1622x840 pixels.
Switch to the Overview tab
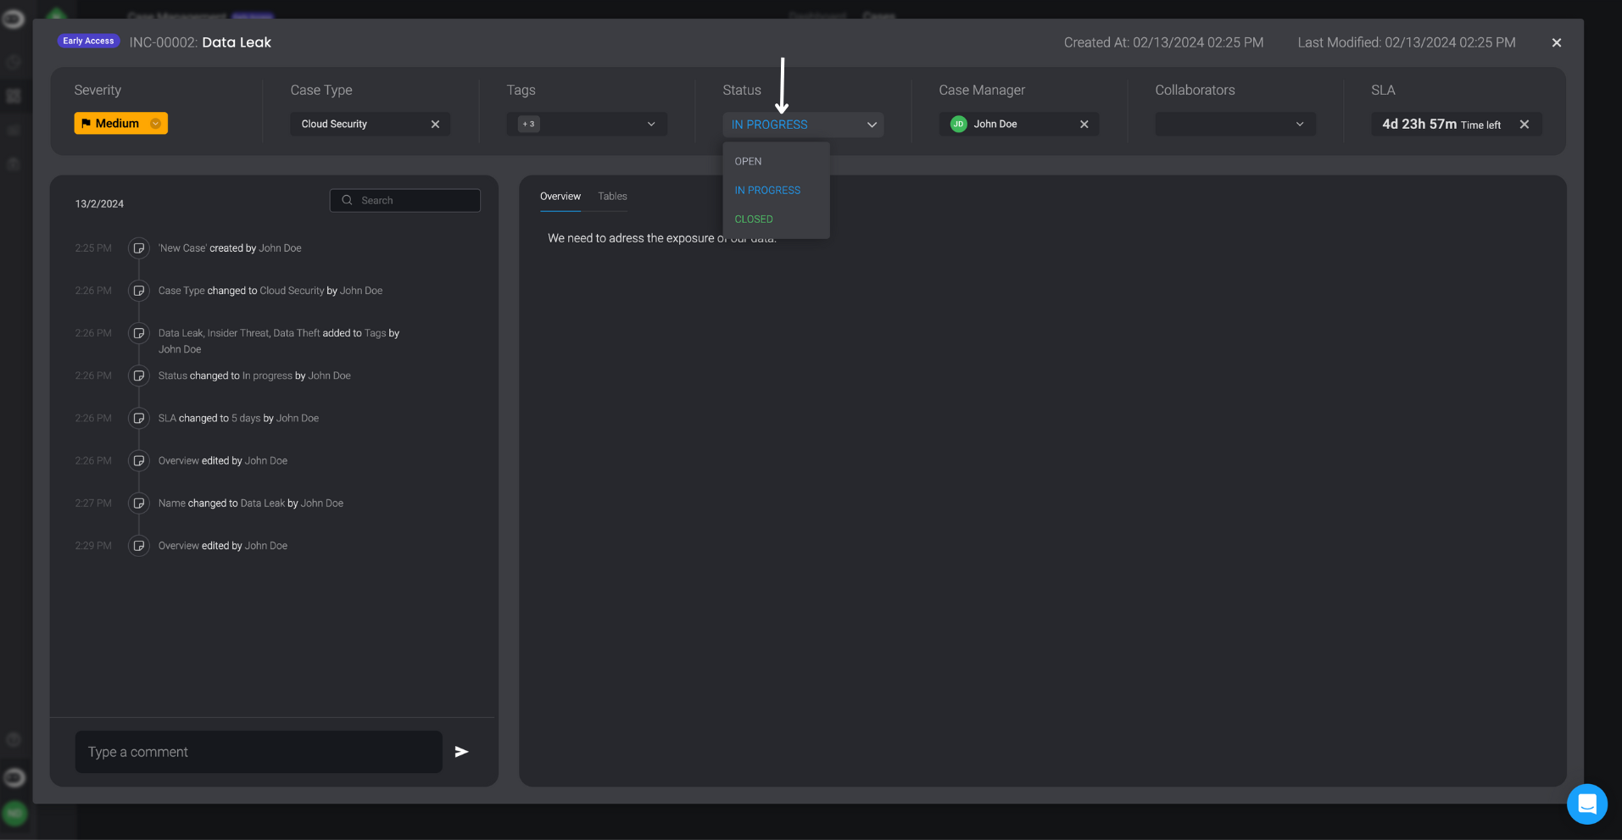[560, 196]
